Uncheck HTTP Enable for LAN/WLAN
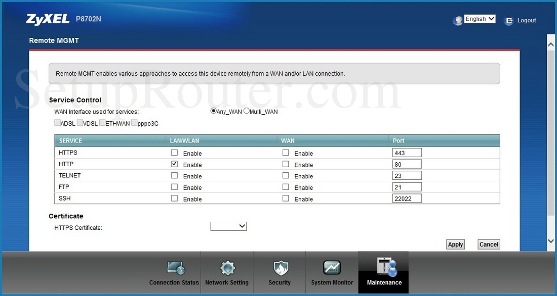Image resolution: width=557 pixels, height=296 pixels. 174,163
